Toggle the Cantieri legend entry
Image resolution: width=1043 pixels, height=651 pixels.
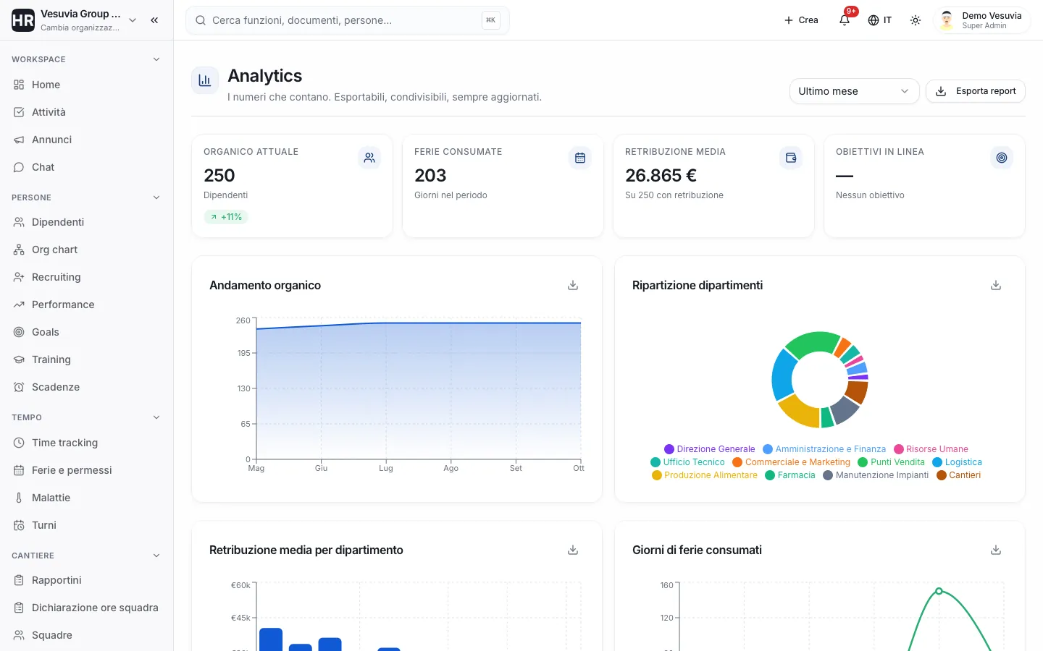pos(959,475)
